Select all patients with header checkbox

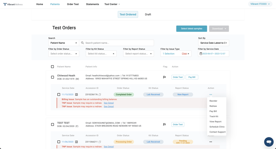click(52, 67)
